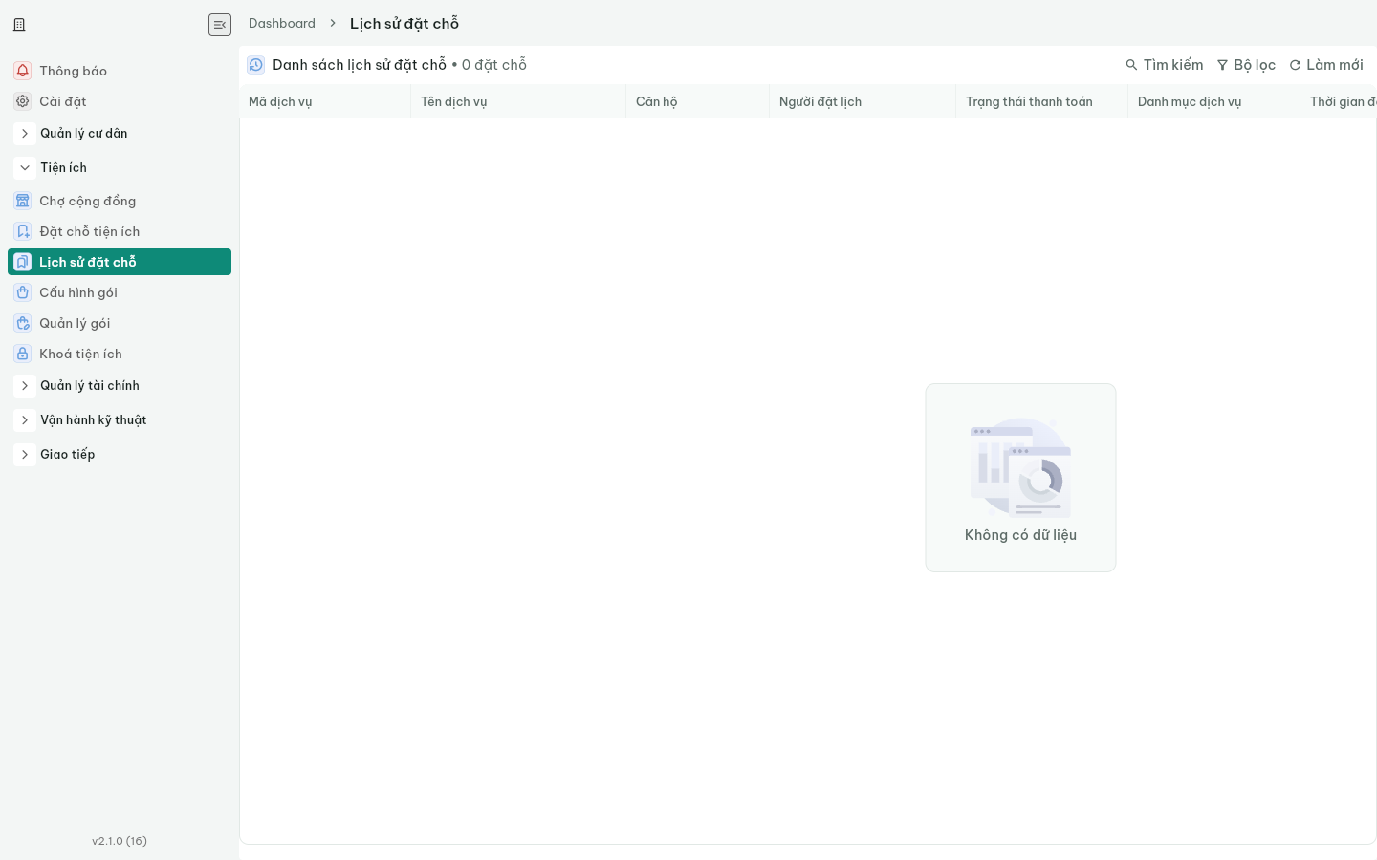Toggle the sidebar collapse button
Viewport: 1377px width, 860px height.
(x=220, y=25)
